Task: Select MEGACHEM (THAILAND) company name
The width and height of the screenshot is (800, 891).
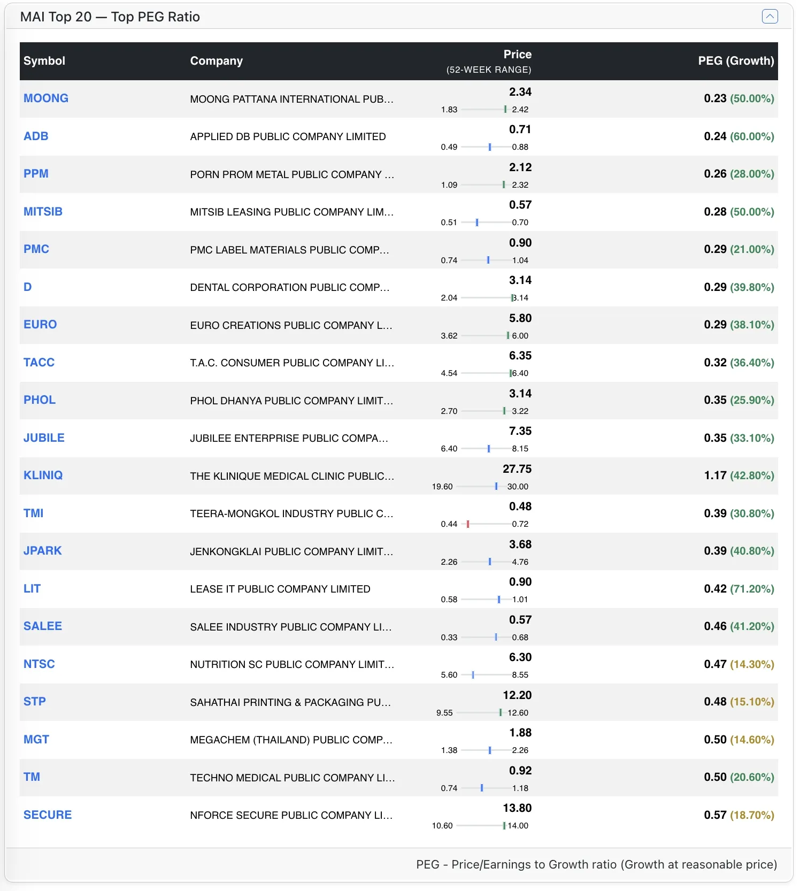Action: [x=291, y=740]
